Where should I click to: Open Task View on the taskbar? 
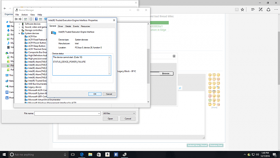73,154
